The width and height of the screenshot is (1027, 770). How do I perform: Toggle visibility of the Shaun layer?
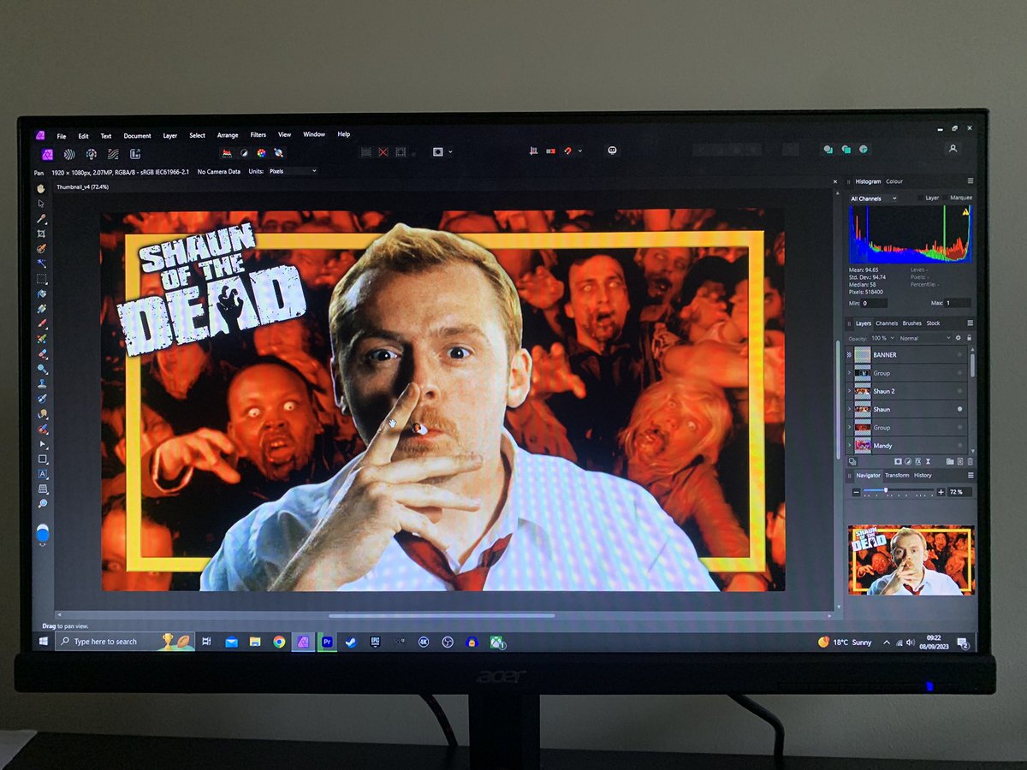click(x=959, y=410)
